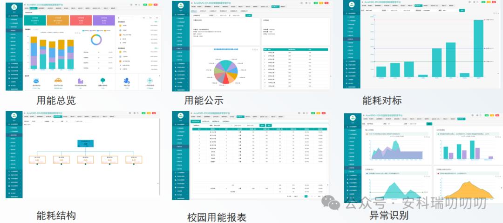Click the highlighted page 1 in 校园用能报表 pagination
The height and width of the screenshot is (223, 503).
[306, 196]
